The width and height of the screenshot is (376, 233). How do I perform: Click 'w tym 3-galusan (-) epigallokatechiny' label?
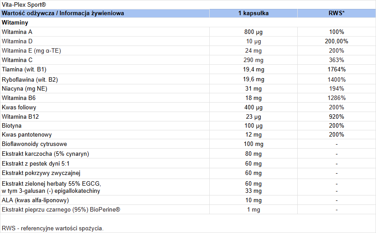pos(51,191)
